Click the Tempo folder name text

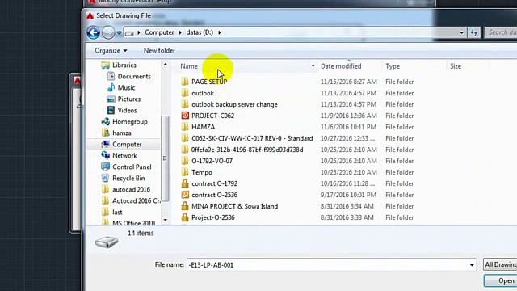click(202, 172)
